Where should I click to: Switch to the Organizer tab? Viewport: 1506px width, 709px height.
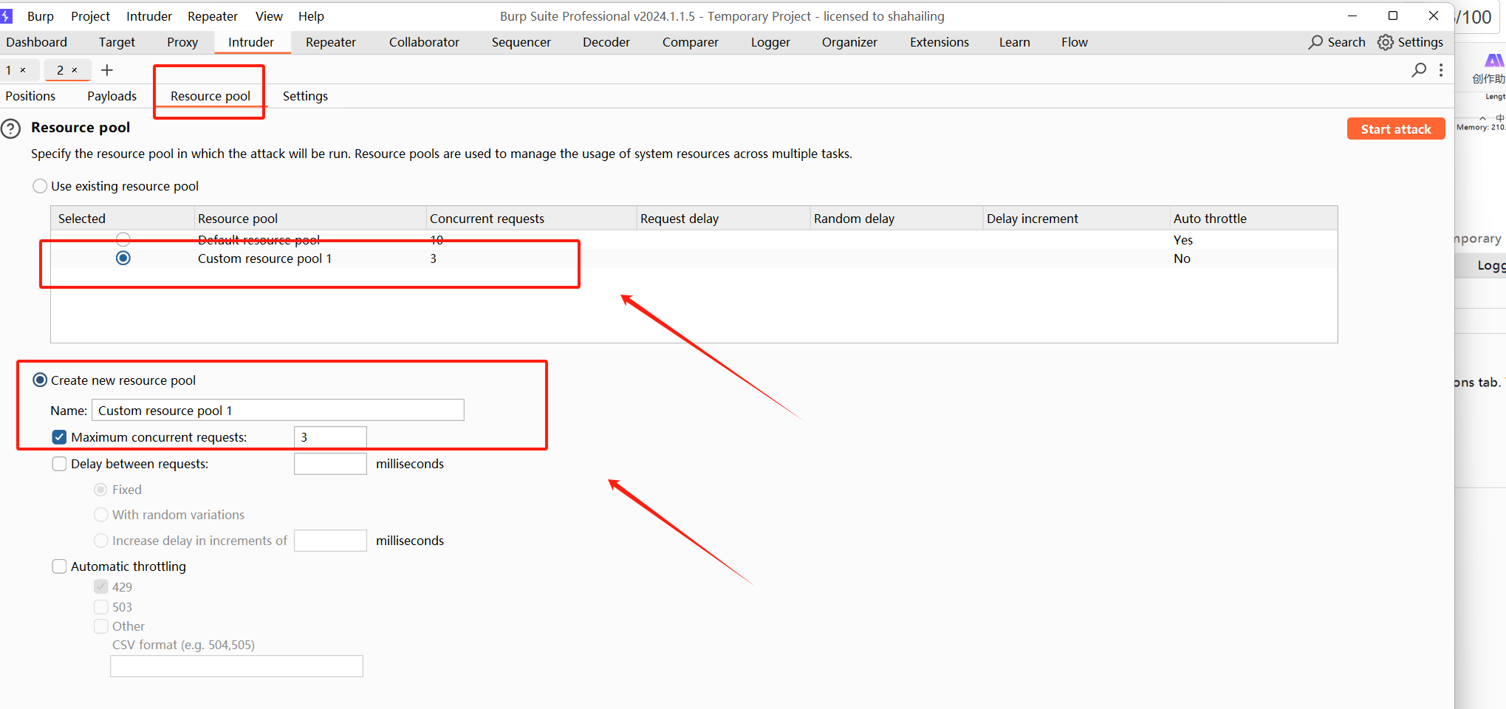tap(849, 42)
